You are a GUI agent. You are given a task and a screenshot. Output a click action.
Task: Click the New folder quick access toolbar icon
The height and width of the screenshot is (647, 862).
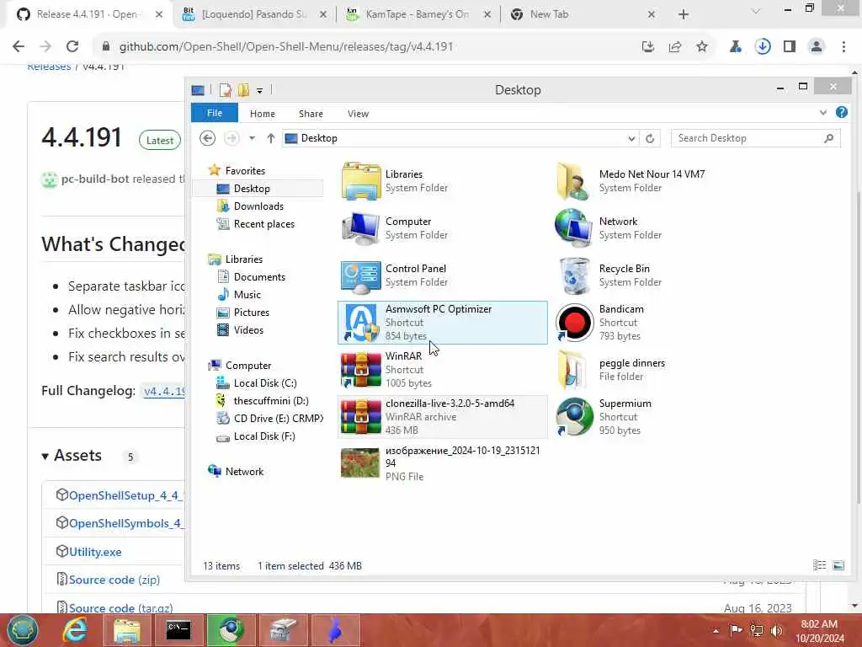pos(243,89)
